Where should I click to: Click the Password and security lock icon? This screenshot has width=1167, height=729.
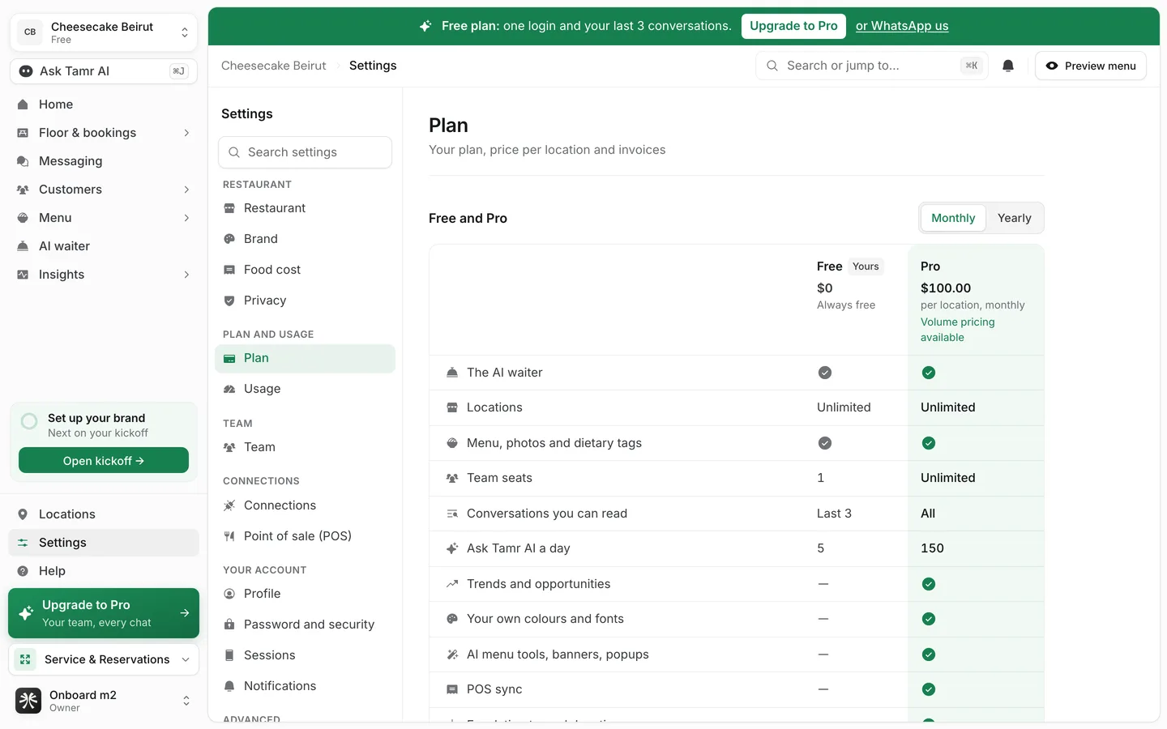pos(229,625)
